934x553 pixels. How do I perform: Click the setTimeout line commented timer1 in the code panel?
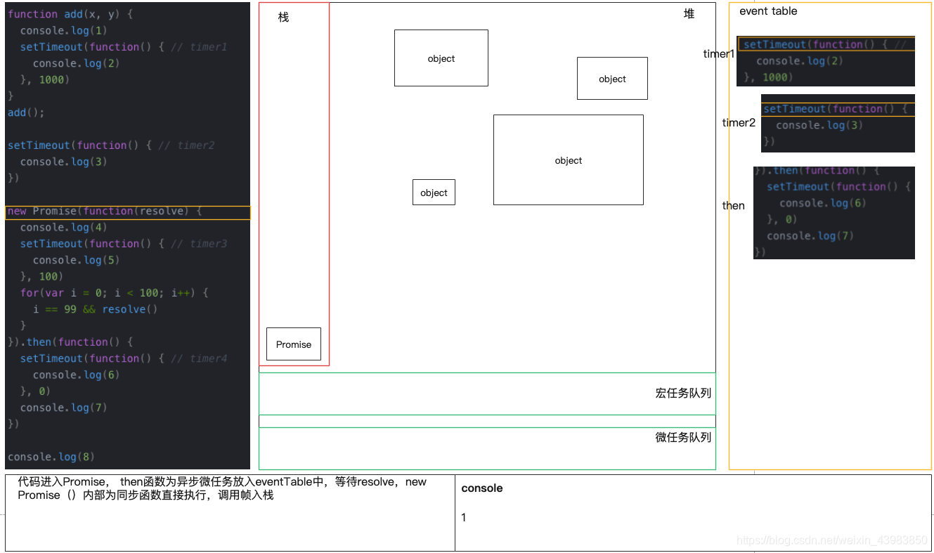[x=124, y=47]
